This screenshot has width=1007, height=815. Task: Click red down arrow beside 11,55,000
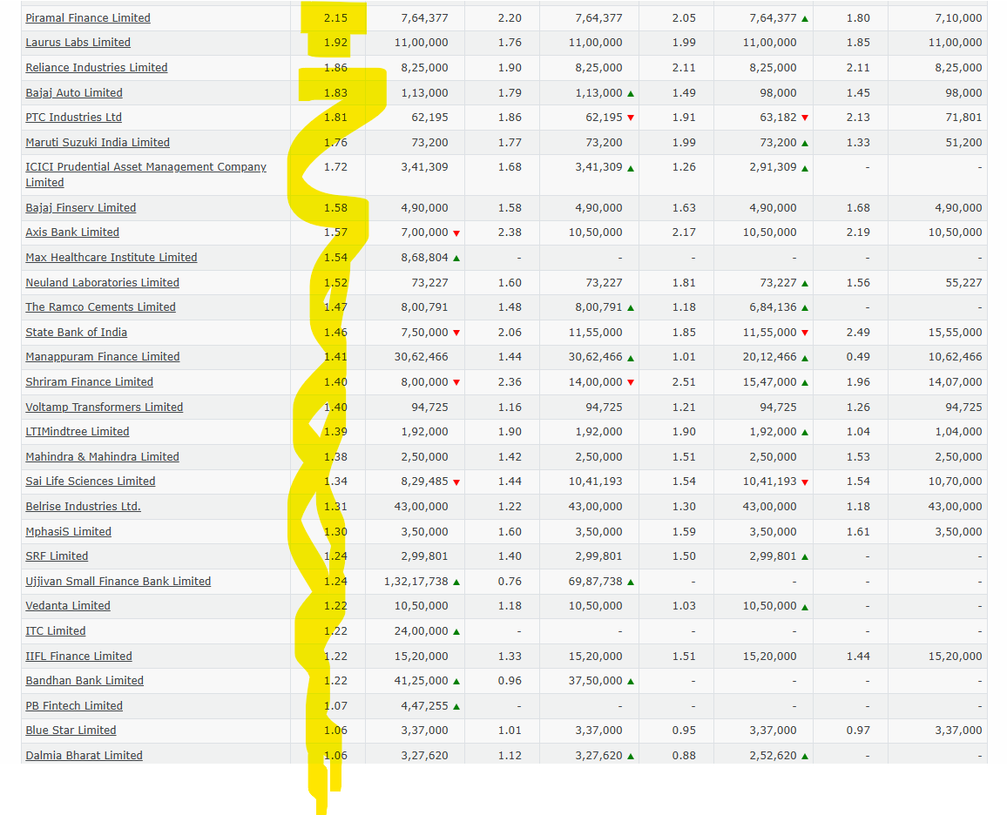(x=805, y=333)
